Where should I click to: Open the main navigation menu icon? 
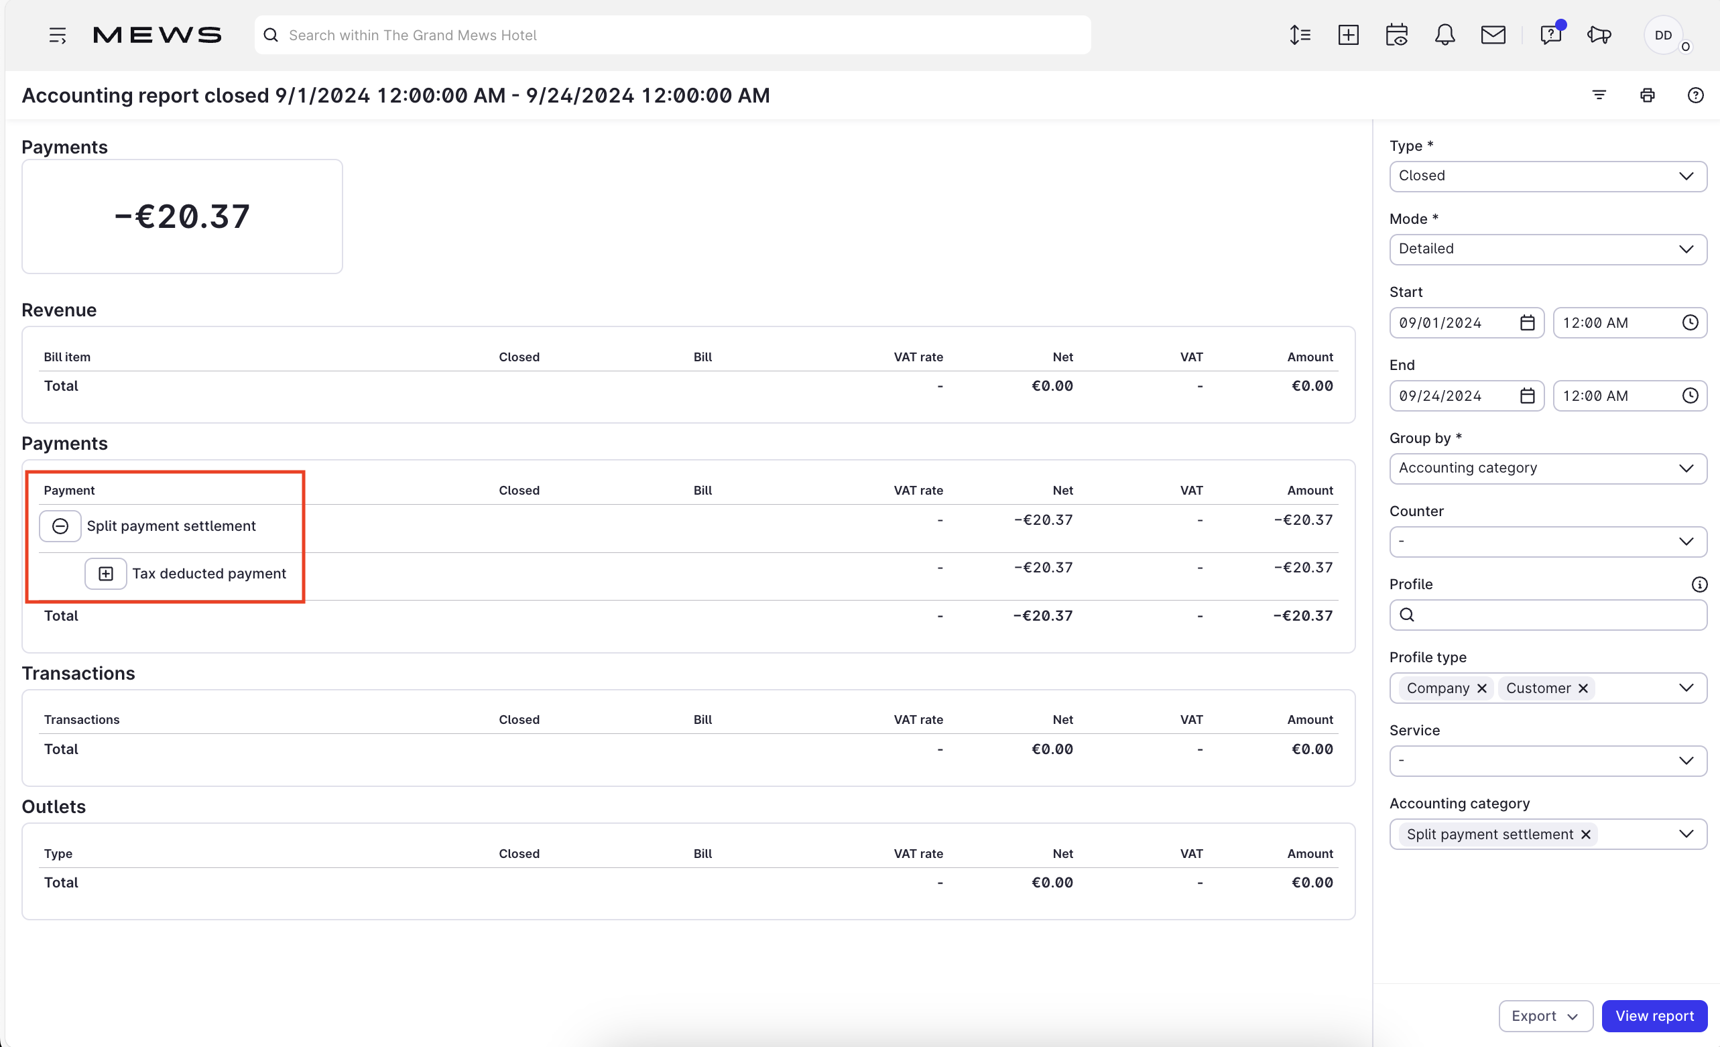[58, 35]
